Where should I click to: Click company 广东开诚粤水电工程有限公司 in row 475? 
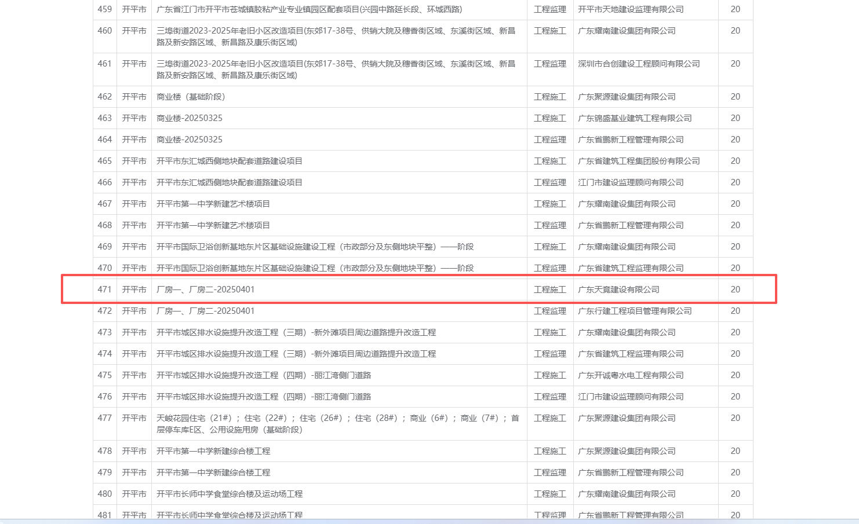[x=631, y=375]
